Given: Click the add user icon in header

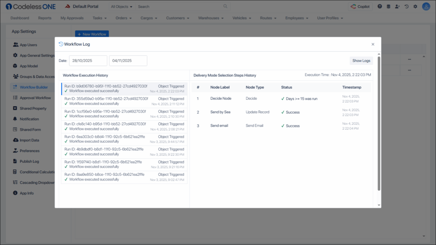Looking at the screenshot, I should click(398, 6).
